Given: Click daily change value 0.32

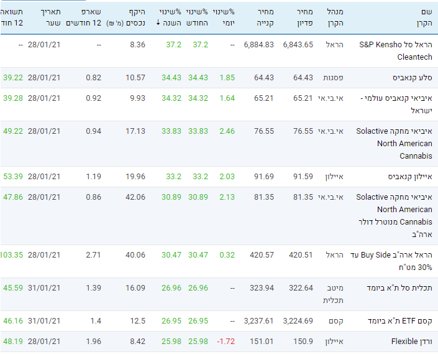Looking at the screenshot, I should [x=227, y=255].
